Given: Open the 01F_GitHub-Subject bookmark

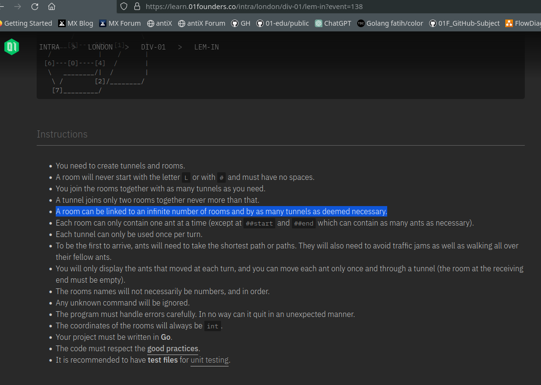Looking at the screenshot, I should pyautogui.click(x=433, y=23).
